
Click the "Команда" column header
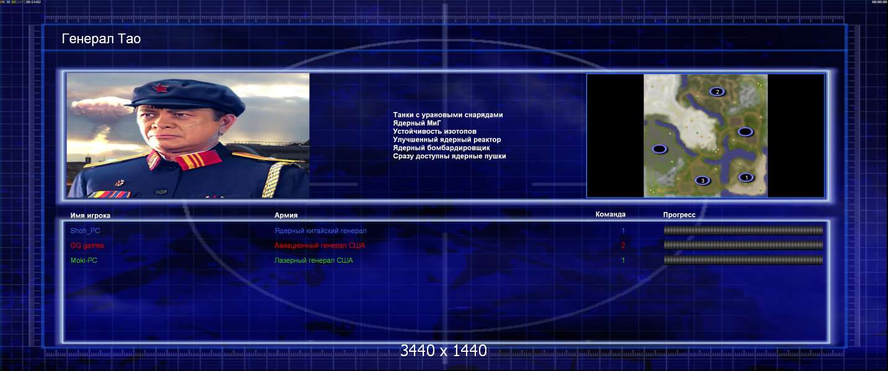[610, 215]
